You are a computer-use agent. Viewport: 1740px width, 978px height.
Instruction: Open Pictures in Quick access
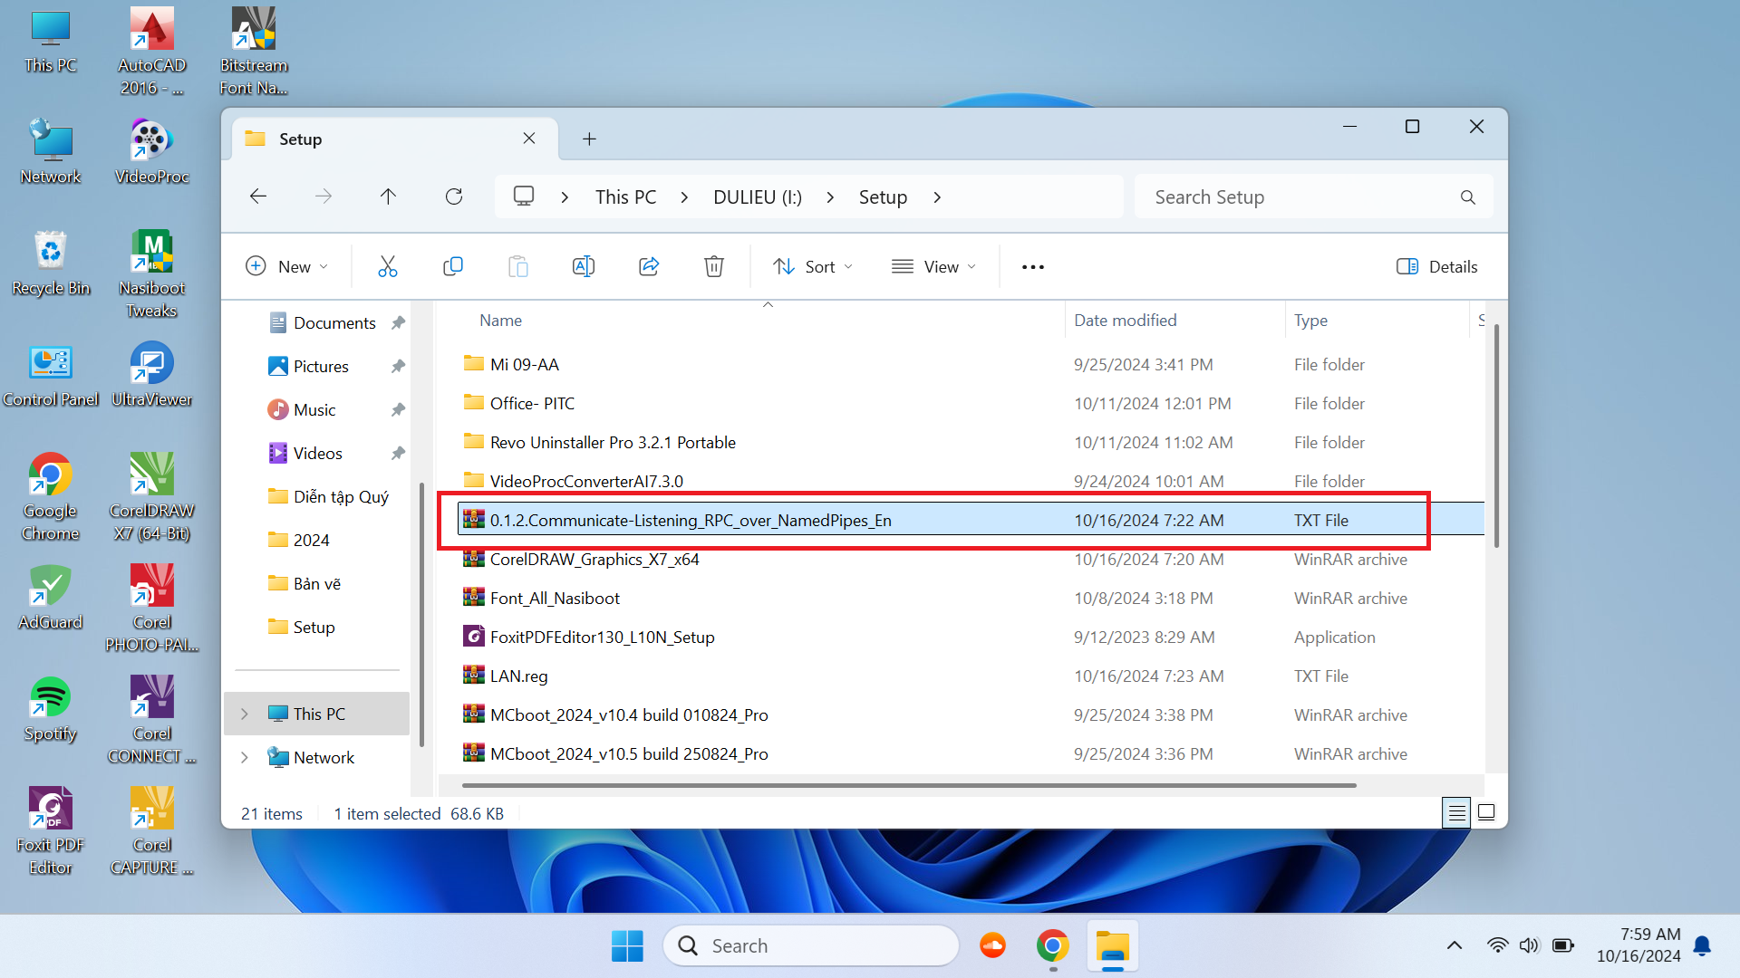coord(321,367)
